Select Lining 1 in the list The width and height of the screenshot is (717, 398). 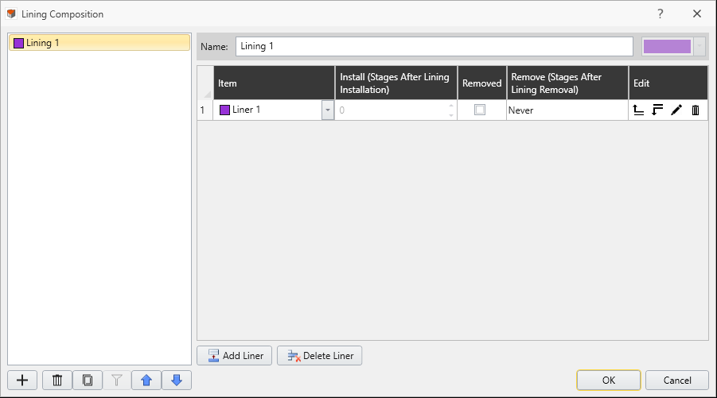point(99,42)
